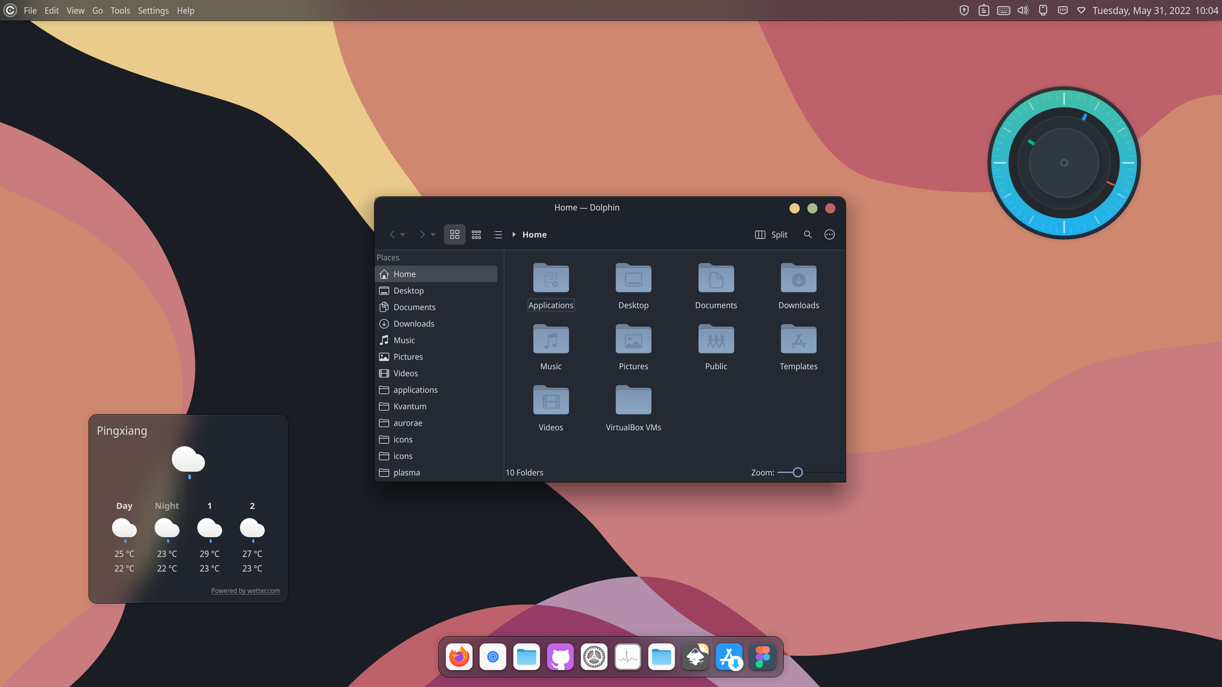
Task: Click the Zoom slider handle
Action: coord(797,473)
